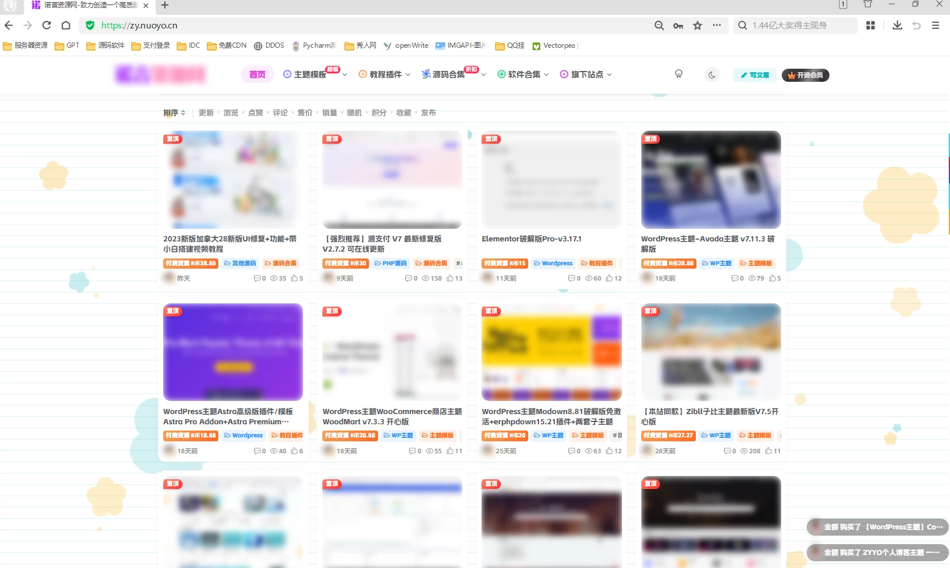Click the 写文章 button
The height and width of the screenshot is (568, 950).
755,75
